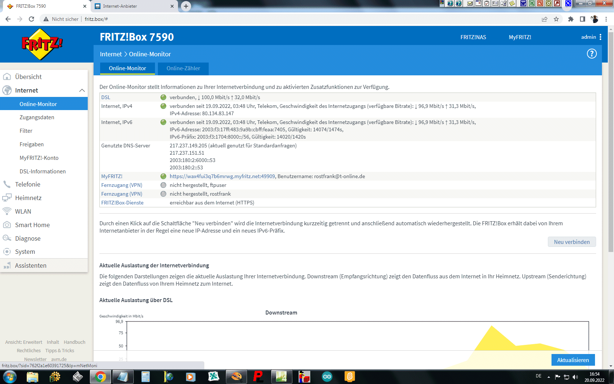The image size is (614, 384).
Task: Click the MyFRITZ! link in status table
Action: pos(112,176)
